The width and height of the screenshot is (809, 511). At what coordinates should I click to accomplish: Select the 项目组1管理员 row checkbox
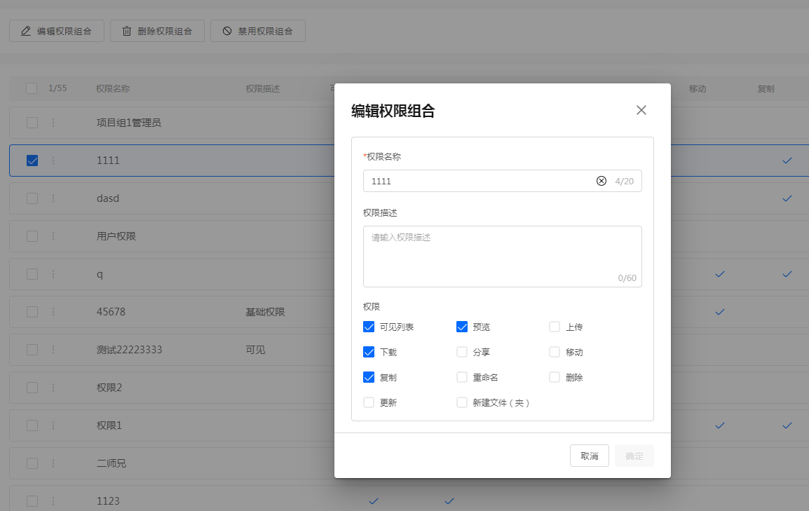point(32,123)
